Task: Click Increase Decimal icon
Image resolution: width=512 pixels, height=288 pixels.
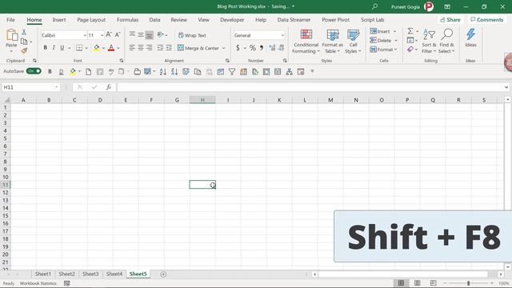Action: (x=272, y=48)
